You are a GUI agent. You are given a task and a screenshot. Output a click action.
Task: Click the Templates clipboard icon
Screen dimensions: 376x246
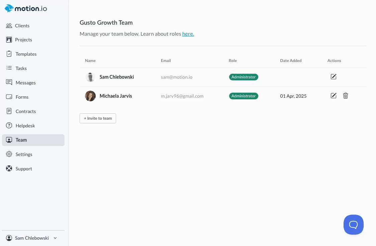click(x=9, y=54)
